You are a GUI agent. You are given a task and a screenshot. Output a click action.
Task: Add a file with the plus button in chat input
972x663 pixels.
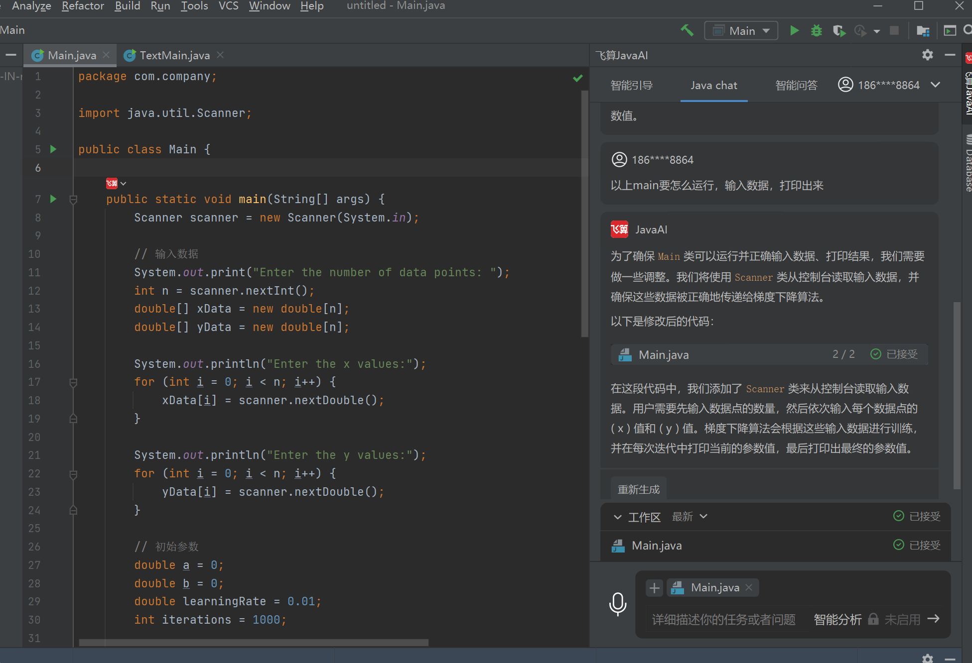coord(654,588)
